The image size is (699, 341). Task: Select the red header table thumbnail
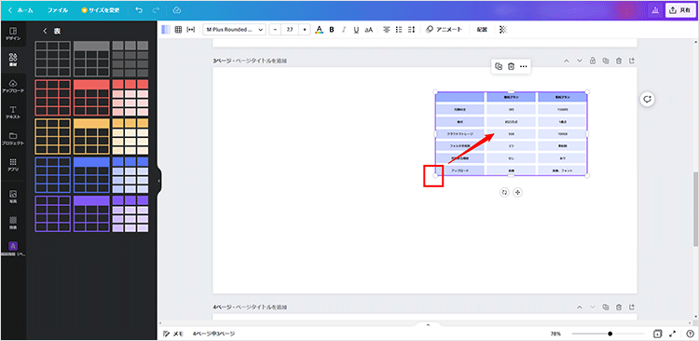(x=91, y=98)
